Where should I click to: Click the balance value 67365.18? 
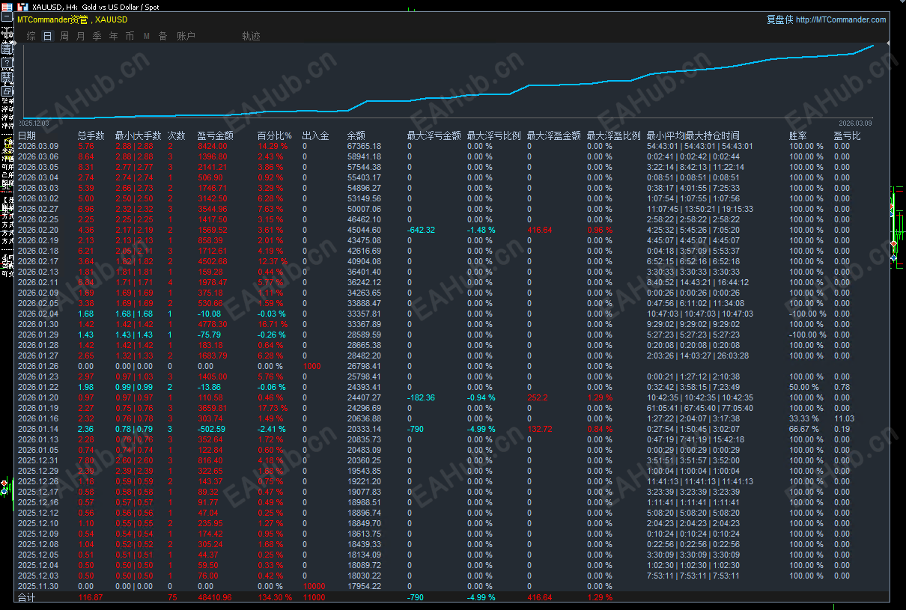tap(364, 146)
